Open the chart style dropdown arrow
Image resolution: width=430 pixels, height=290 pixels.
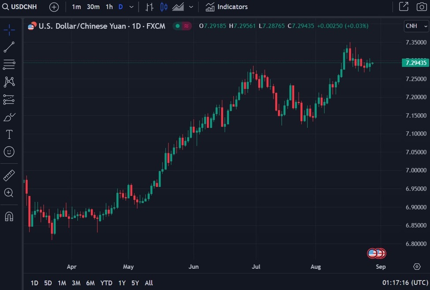(191, 7)
